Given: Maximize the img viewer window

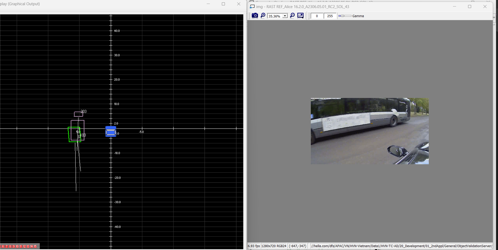Looking at the screenshot, I should click(469, 6).
